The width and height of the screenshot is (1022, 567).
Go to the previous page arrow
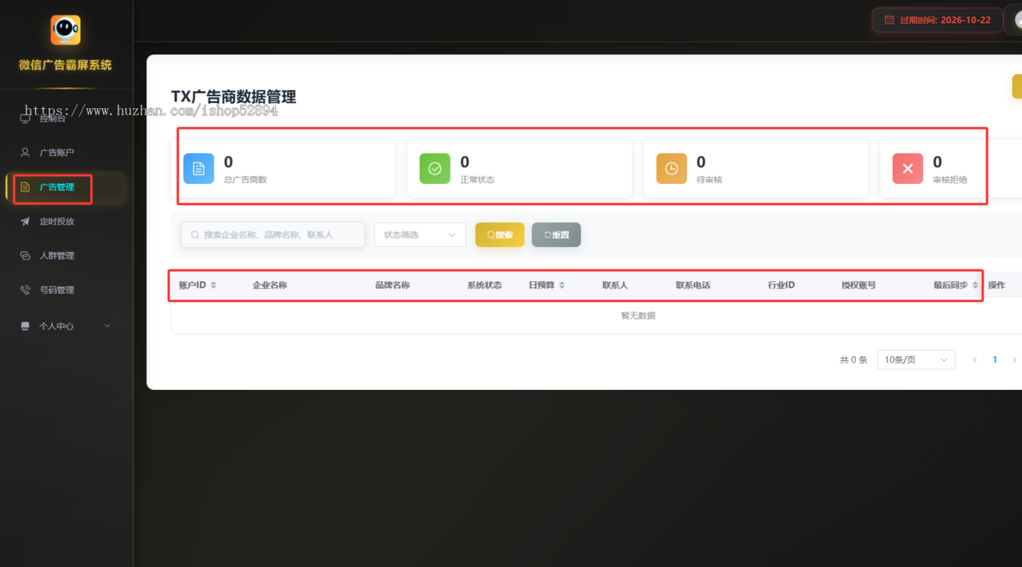[x=975, y=360]
